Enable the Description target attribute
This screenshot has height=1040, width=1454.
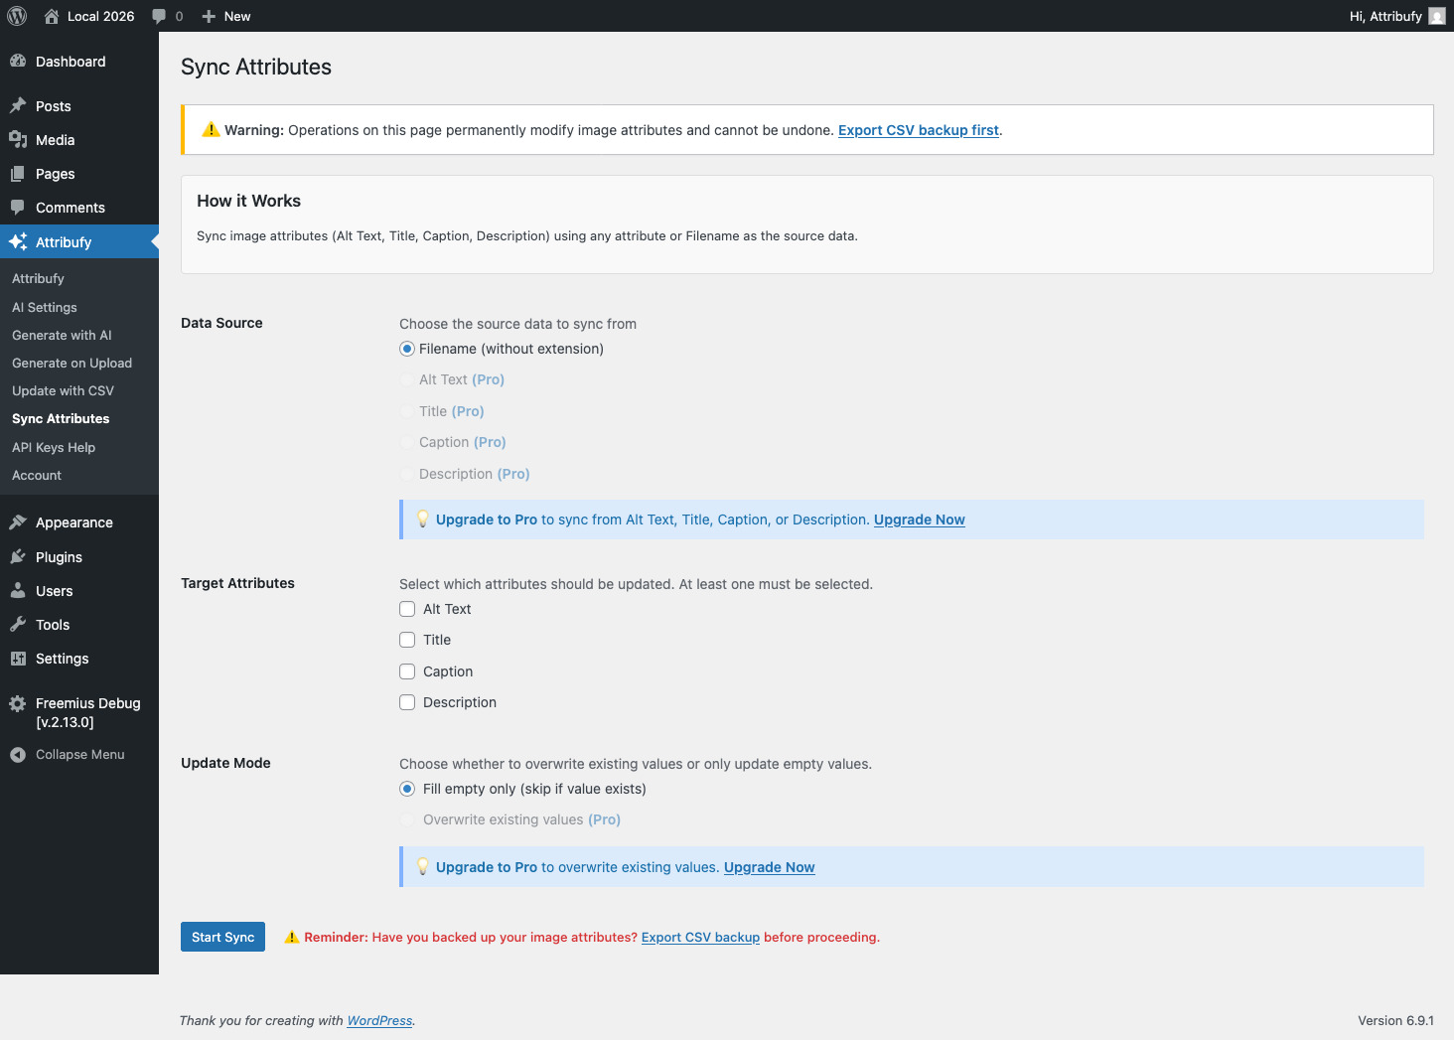tap(407, 702)
